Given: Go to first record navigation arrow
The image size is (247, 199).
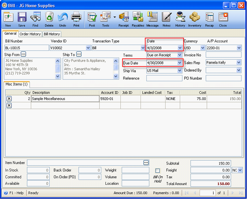Looking at the screenshot, I should (x=187, y=193).
